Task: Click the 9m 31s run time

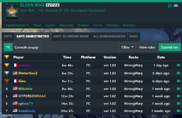Action: 67,81
